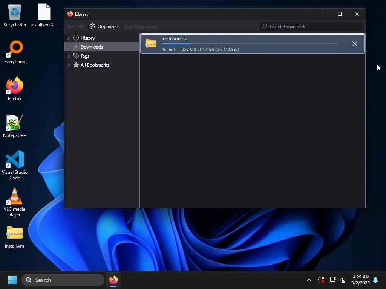Maximize the Library window
Screen dimensions: 386x289
click(x=340, y=14)
